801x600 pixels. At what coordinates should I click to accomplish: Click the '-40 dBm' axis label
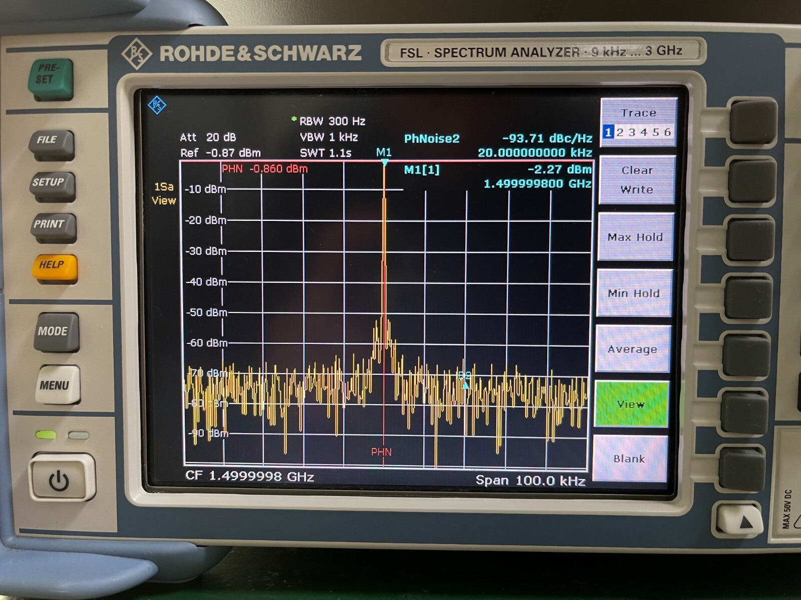coord(207,282)
